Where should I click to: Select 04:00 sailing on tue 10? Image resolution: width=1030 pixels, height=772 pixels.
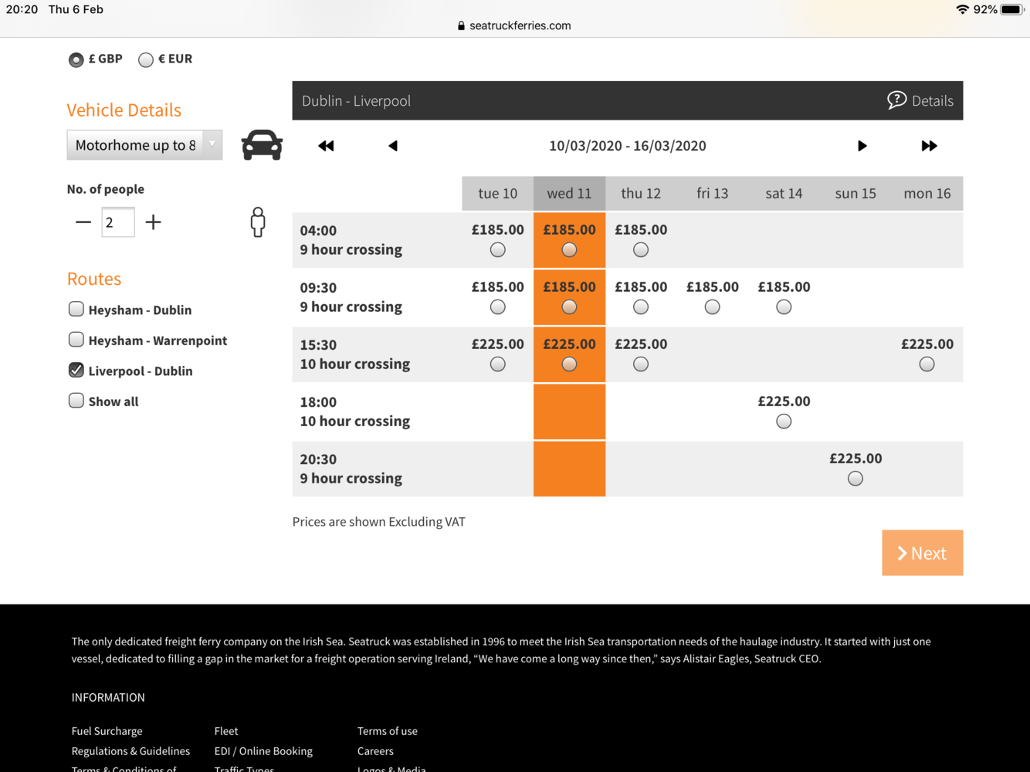click(498, 250)
